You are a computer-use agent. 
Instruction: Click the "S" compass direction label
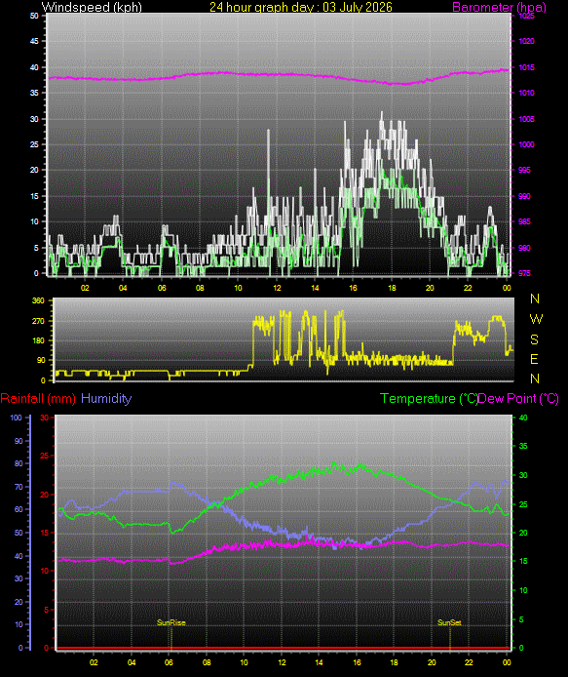534,339
